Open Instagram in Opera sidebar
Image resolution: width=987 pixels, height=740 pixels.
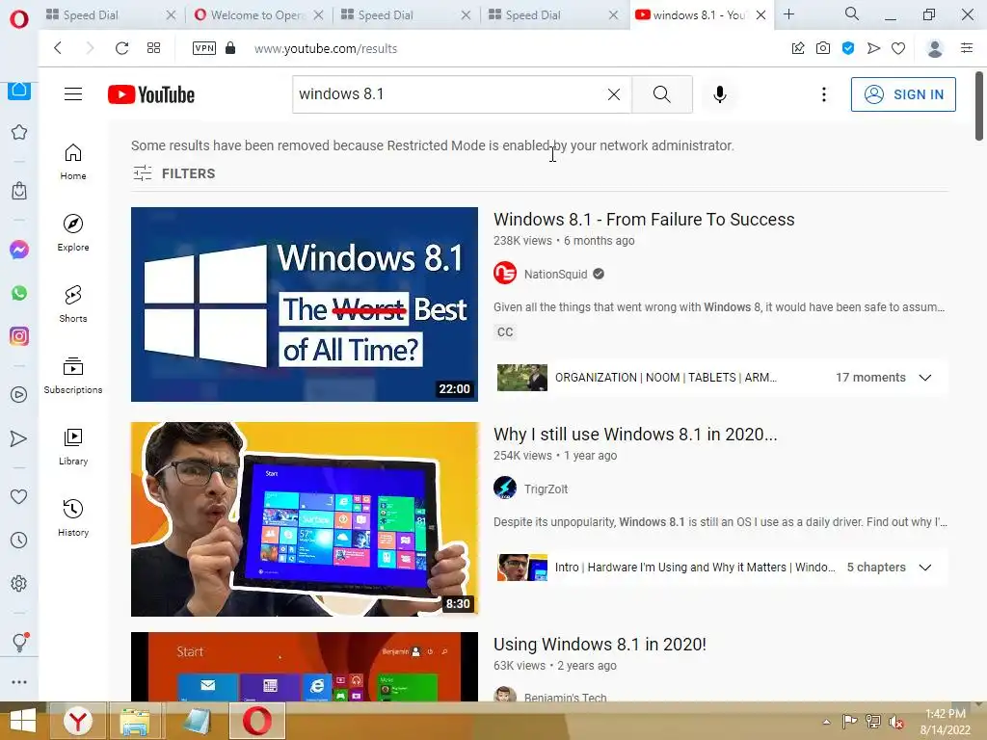coord(19,336)
